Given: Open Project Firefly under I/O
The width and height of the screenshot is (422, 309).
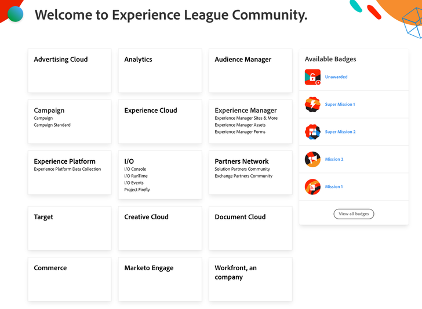Looking at the screenshot, I should click(x=137, y=190).
